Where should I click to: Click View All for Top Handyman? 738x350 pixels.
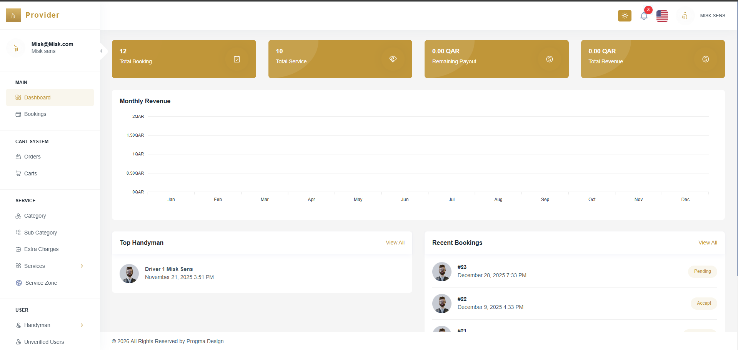(x=395, y=243)
